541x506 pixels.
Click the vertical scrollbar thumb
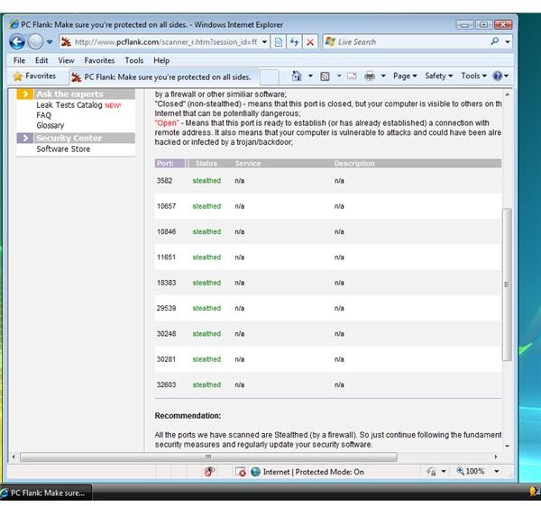(x=507, y=285)
